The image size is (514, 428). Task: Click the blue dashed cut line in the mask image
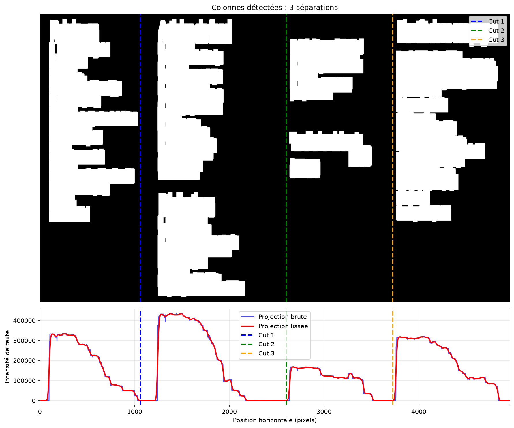(140, 158)
